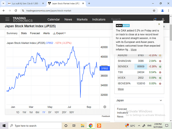Image resolution: width=172 pixels, height=129 pixels.
Task: Click the browser address bar URL
Action: tap(49, 11)
